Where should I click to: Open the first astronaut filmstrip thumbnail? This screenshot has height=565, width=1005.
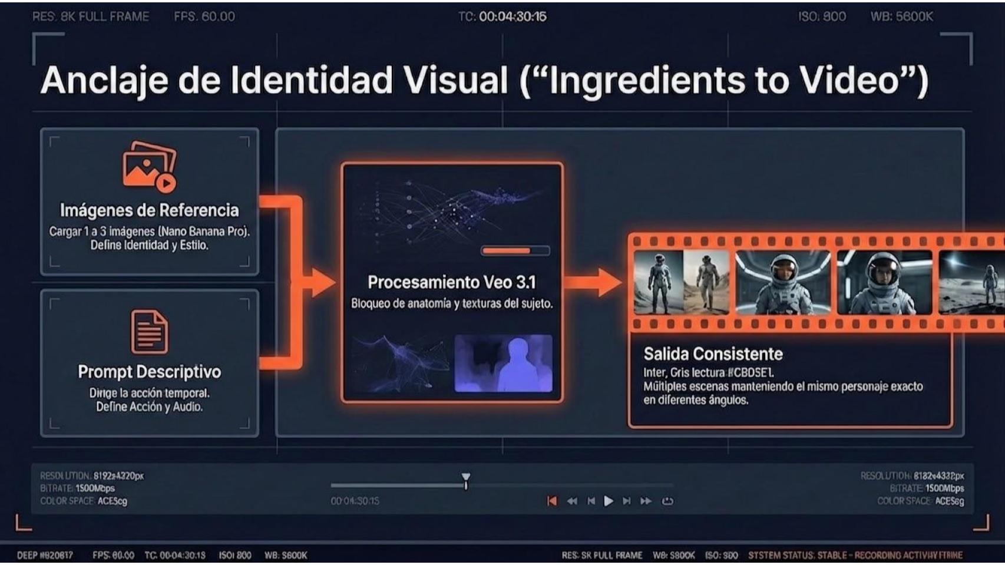tap(681, 282)
